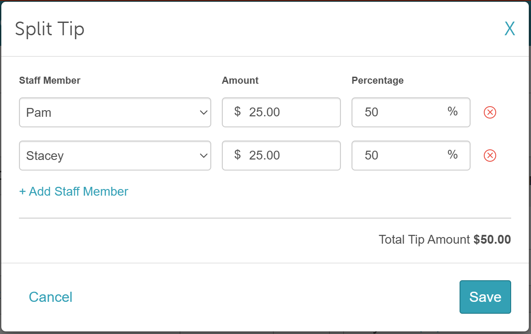Click the Total Tip Amount $50.00 text

pos(445,240)
